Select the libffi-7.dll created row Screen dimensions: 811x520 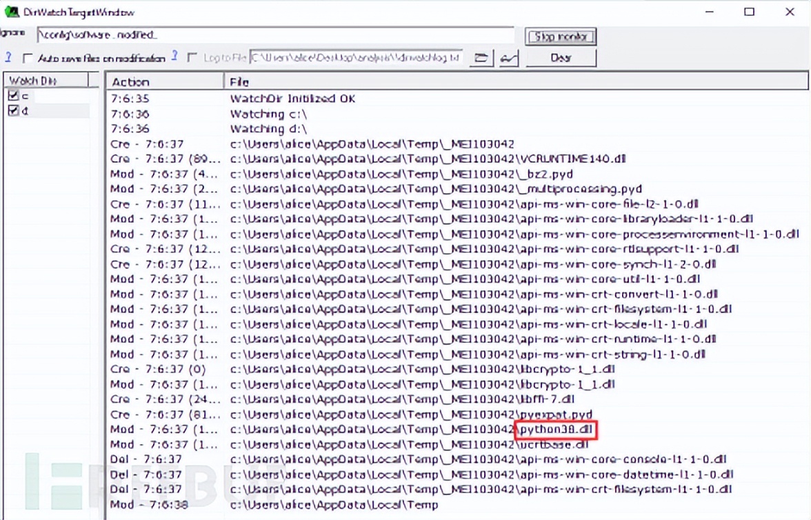point(458,399)
